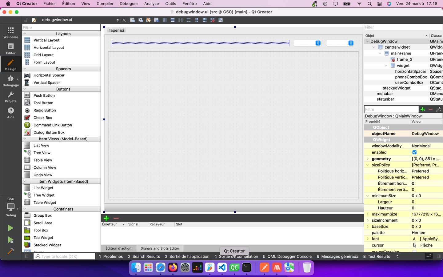Screen dimensions: 443x277
Task: Collapse the sizePolicy property
Action: click(368, 165)
